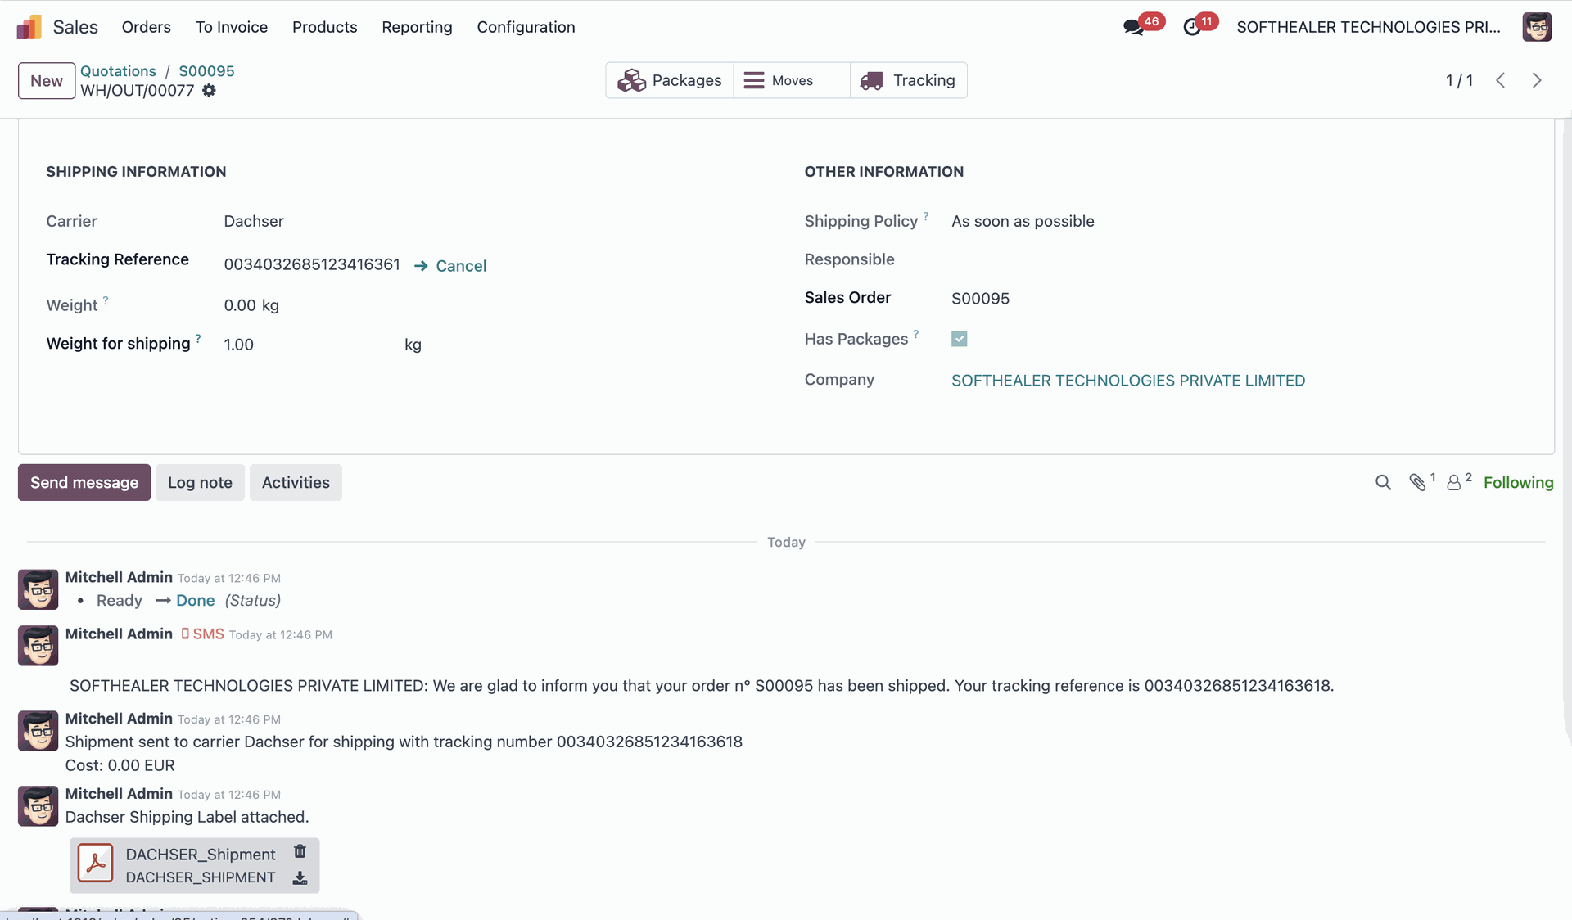Show followers with the person icon
The width and height of the screenshot is (1572, 920).
(x=1453, y=483)
